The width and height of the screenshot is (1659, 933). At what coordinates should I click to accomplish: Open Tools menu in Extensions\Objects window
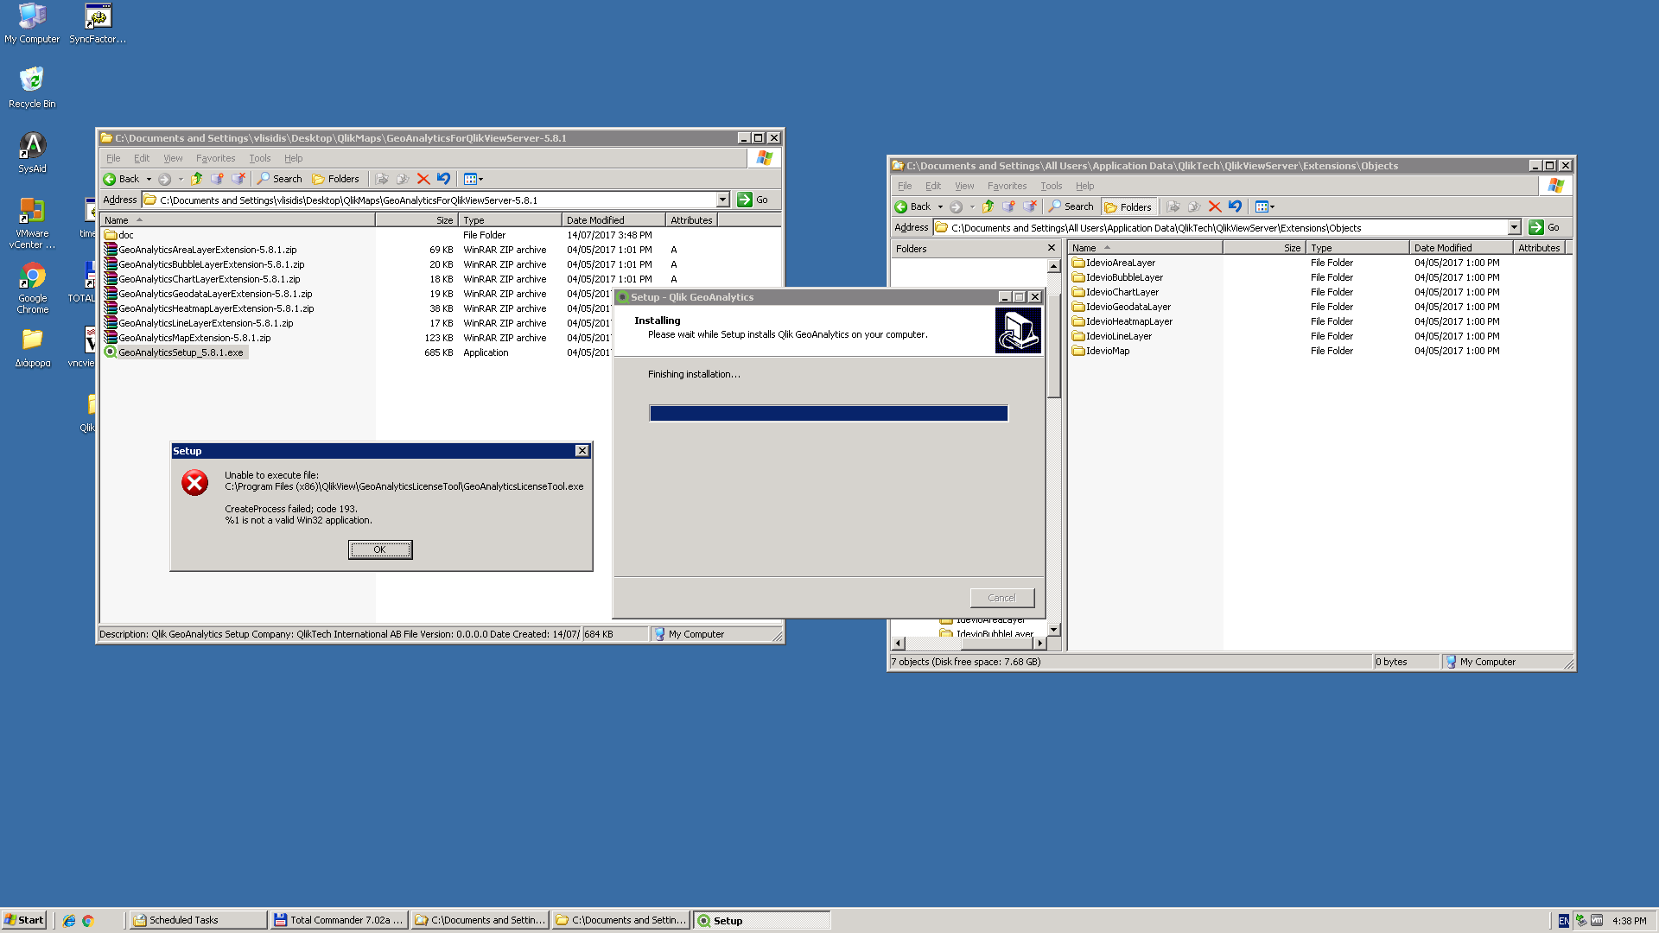click(x=1052, y=186)
